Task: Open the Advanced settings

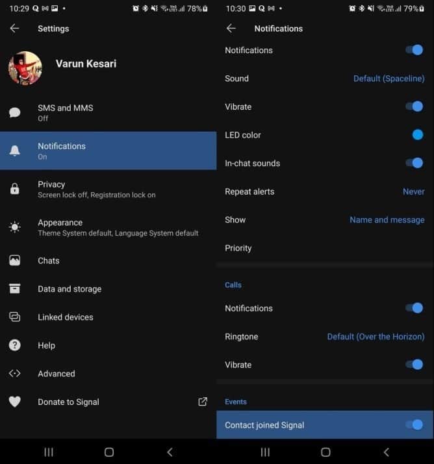Action: 108,373
